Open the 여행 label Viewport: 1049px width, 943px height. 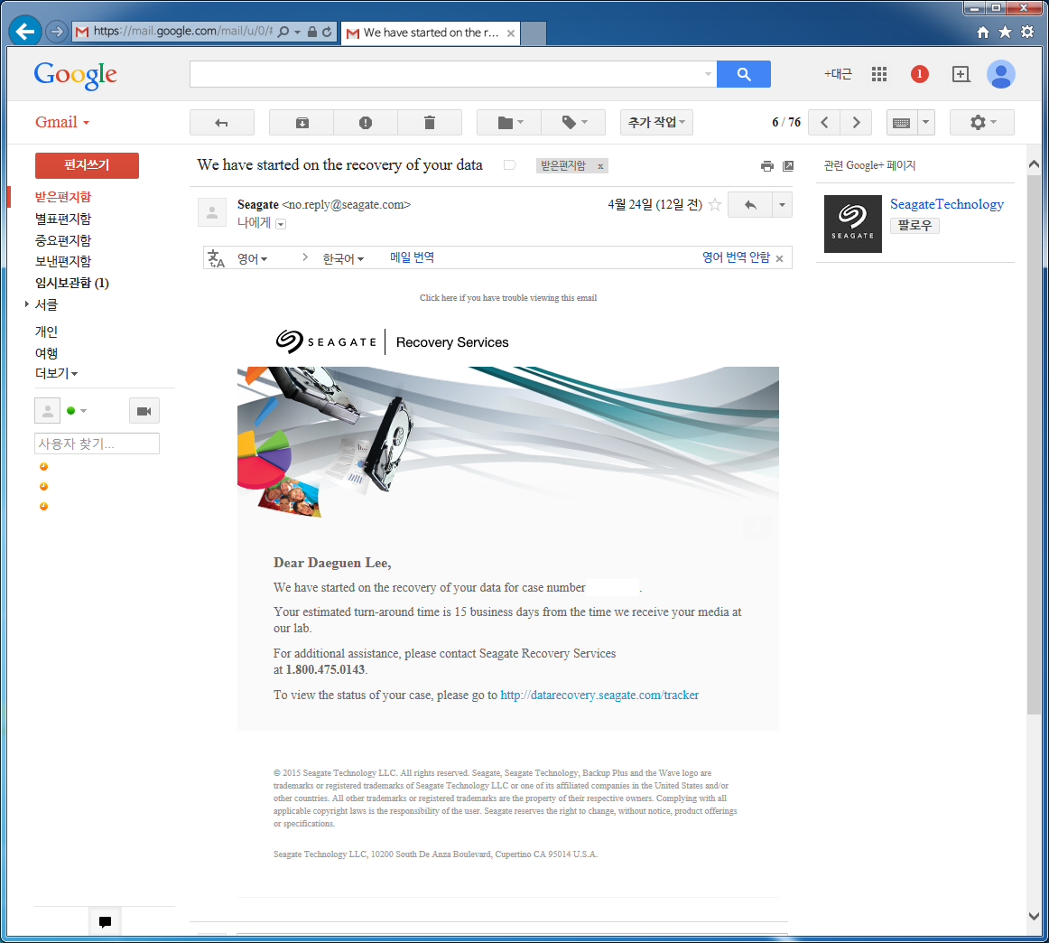(x=46, y=352)
